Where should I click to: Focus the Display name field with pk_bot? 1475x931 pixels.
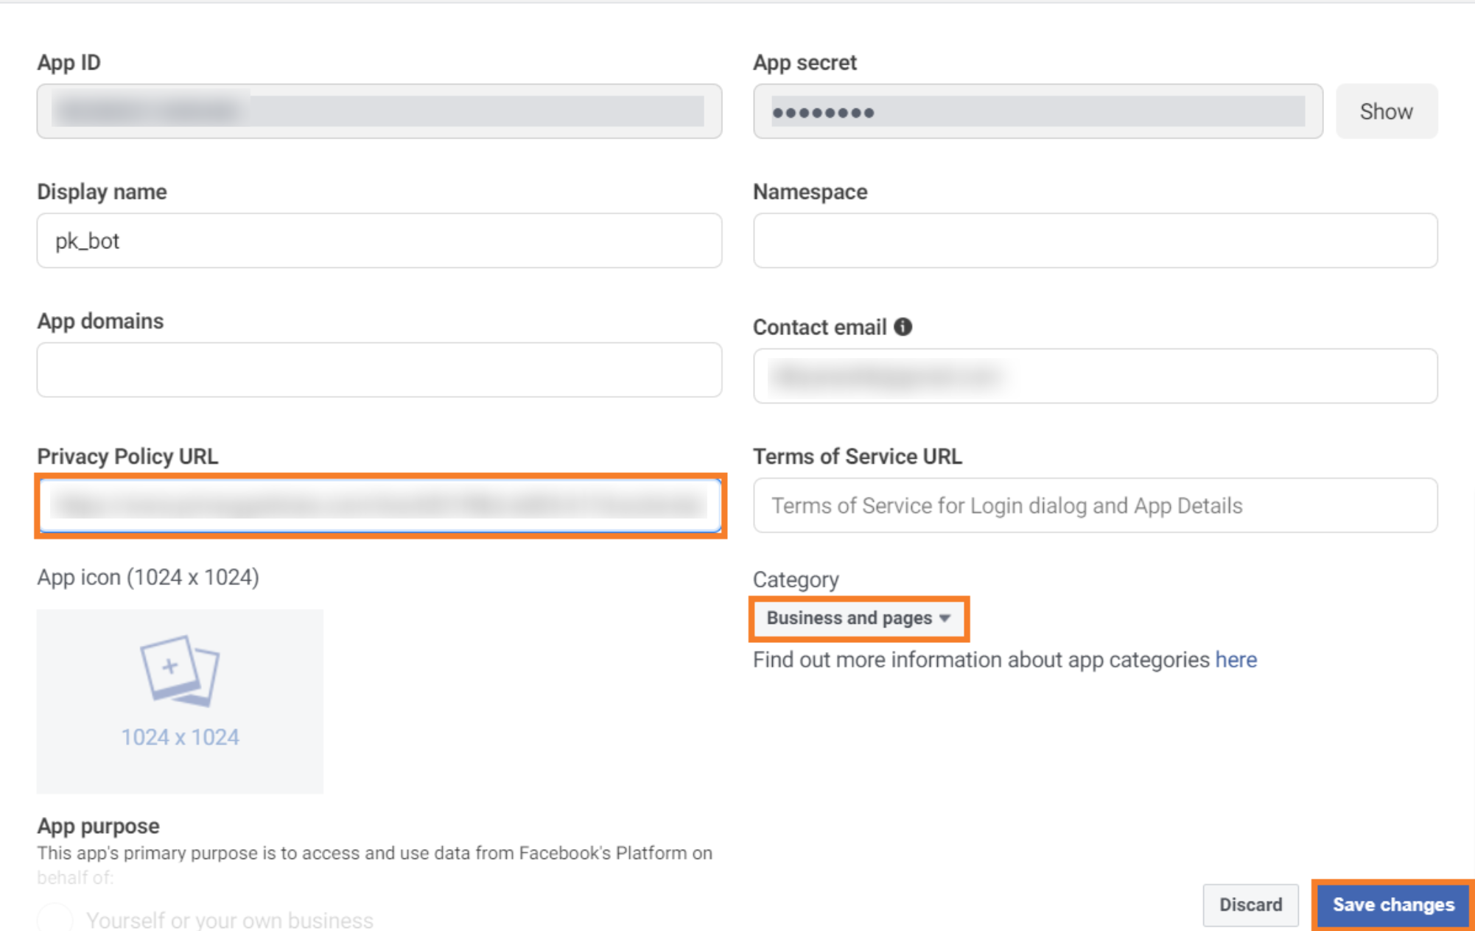pyautogui.click(x=379, y=241)
